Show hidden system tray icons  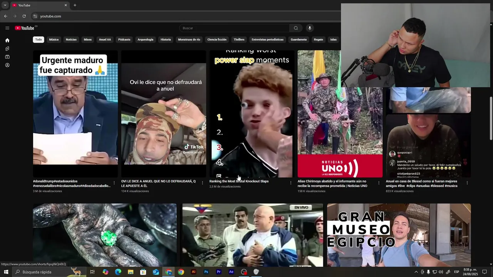(416, 272)
